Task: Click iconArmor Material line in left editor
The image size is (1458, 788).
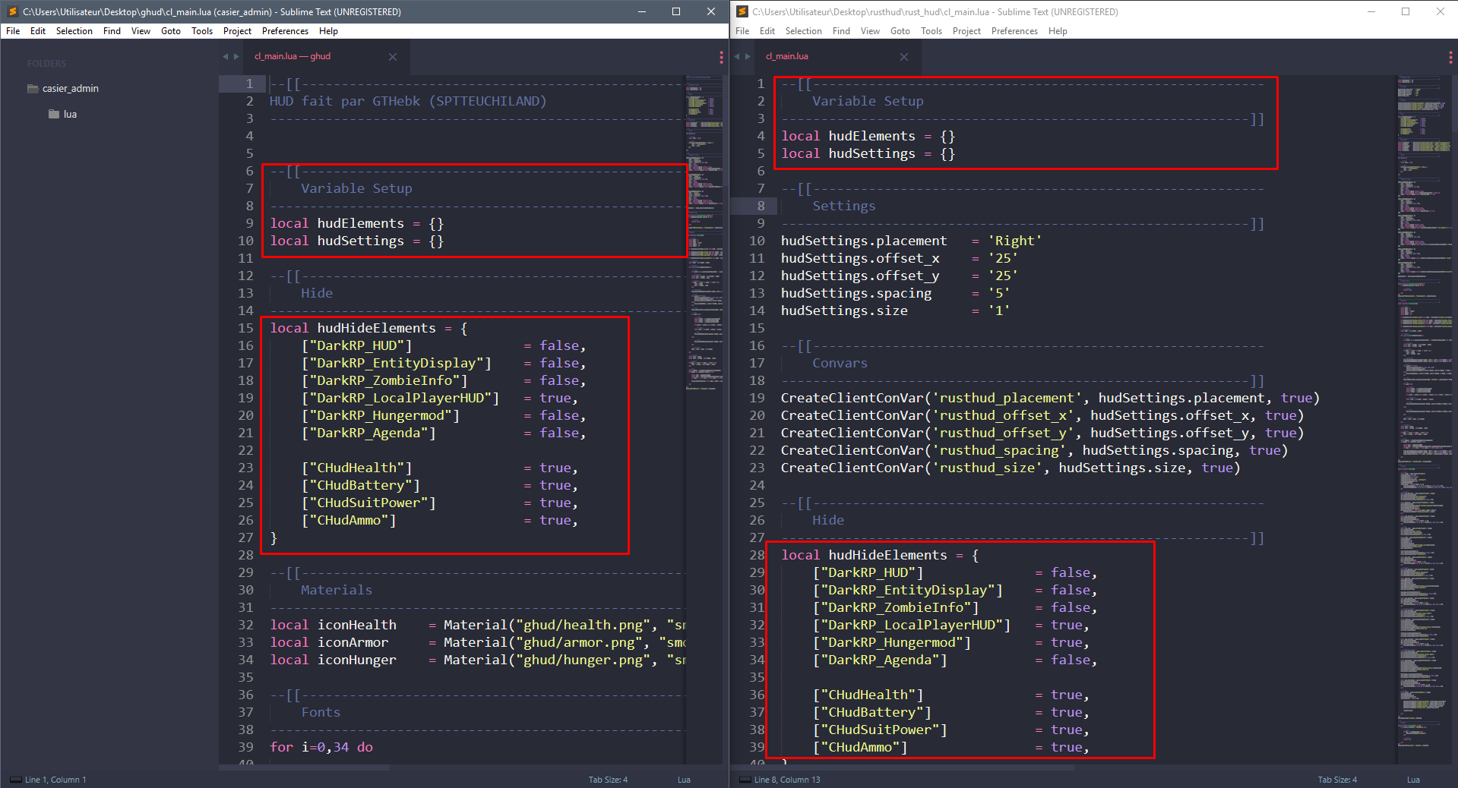Action: [x=478, y=642]
